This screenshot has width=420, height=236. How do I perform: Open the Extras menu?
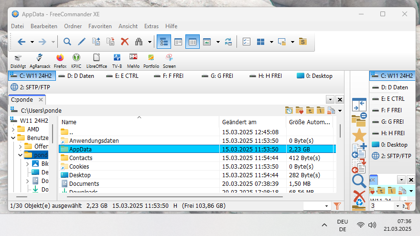point(151,26)
